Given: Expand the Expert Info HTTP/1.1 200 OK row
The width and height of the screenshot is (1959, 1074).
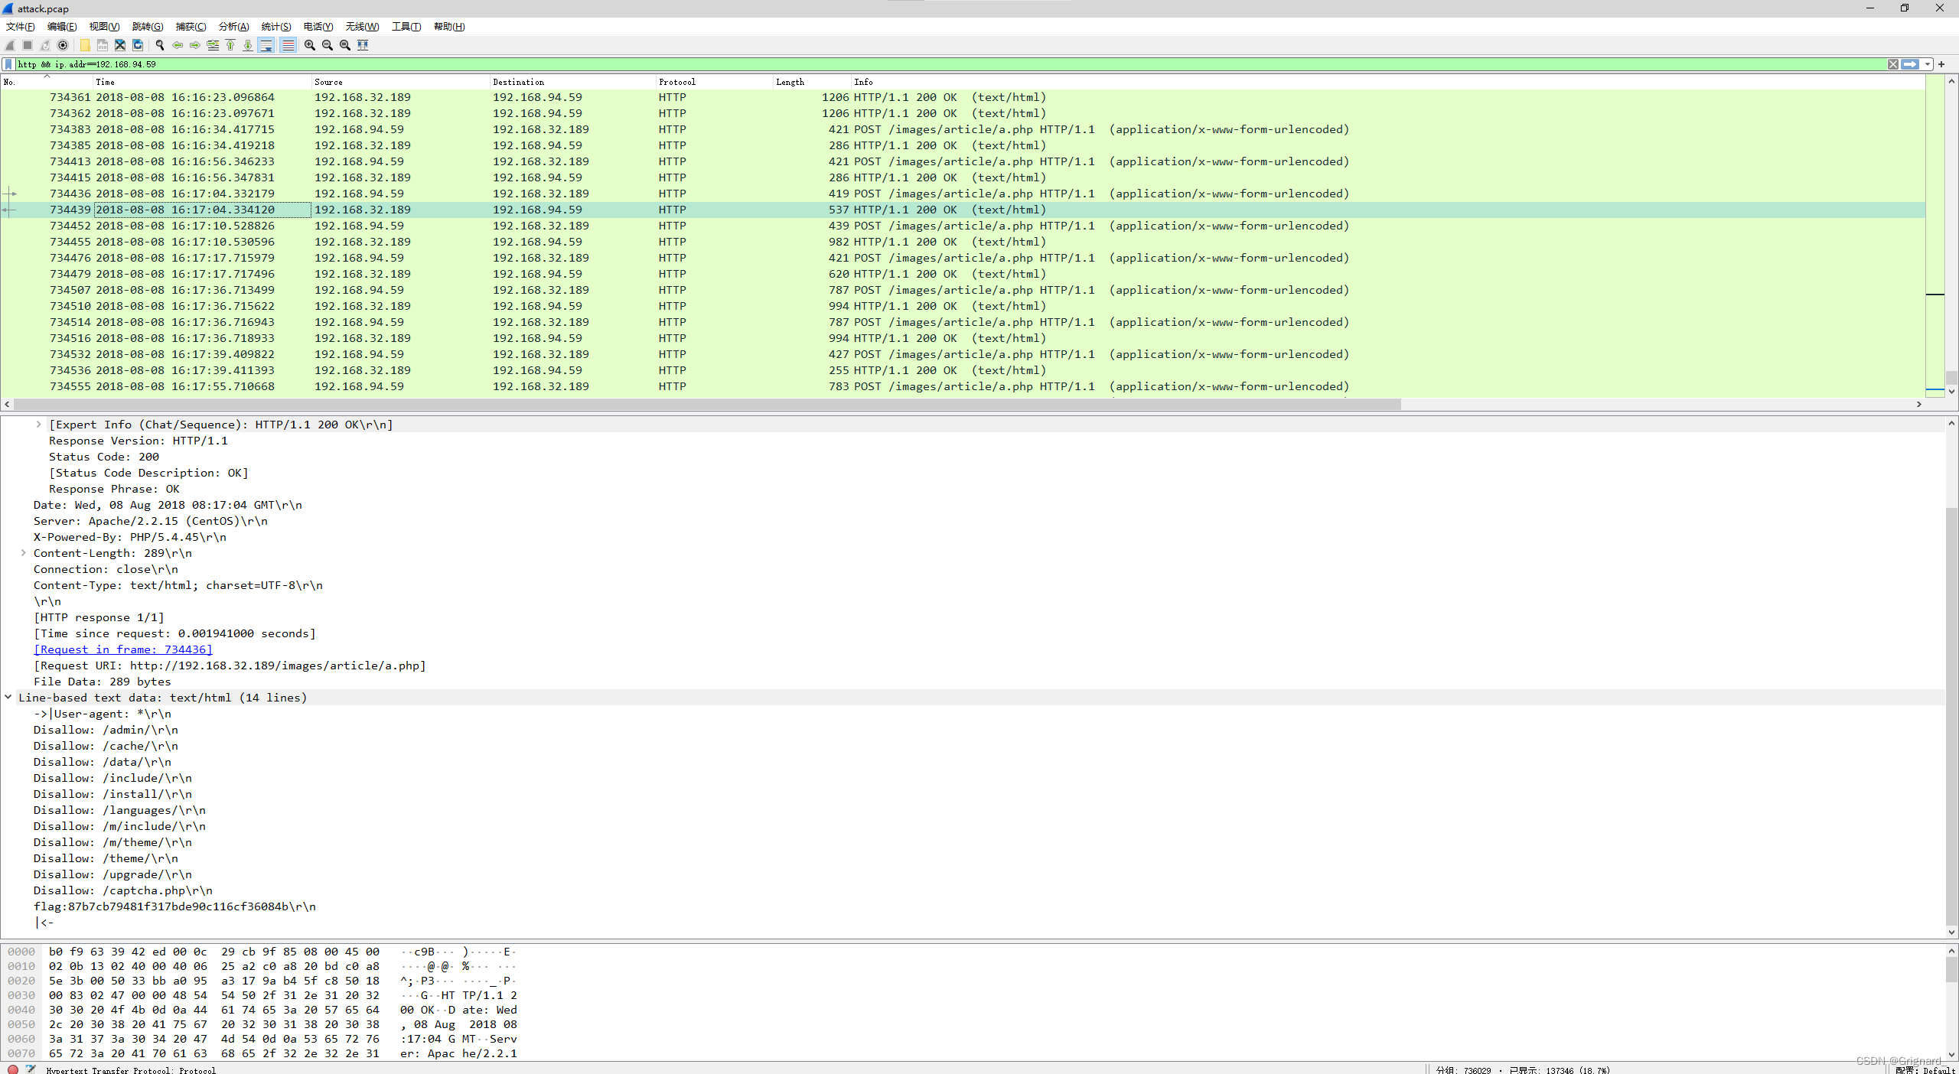Looking at the screenshot, I should click(38, 425).
